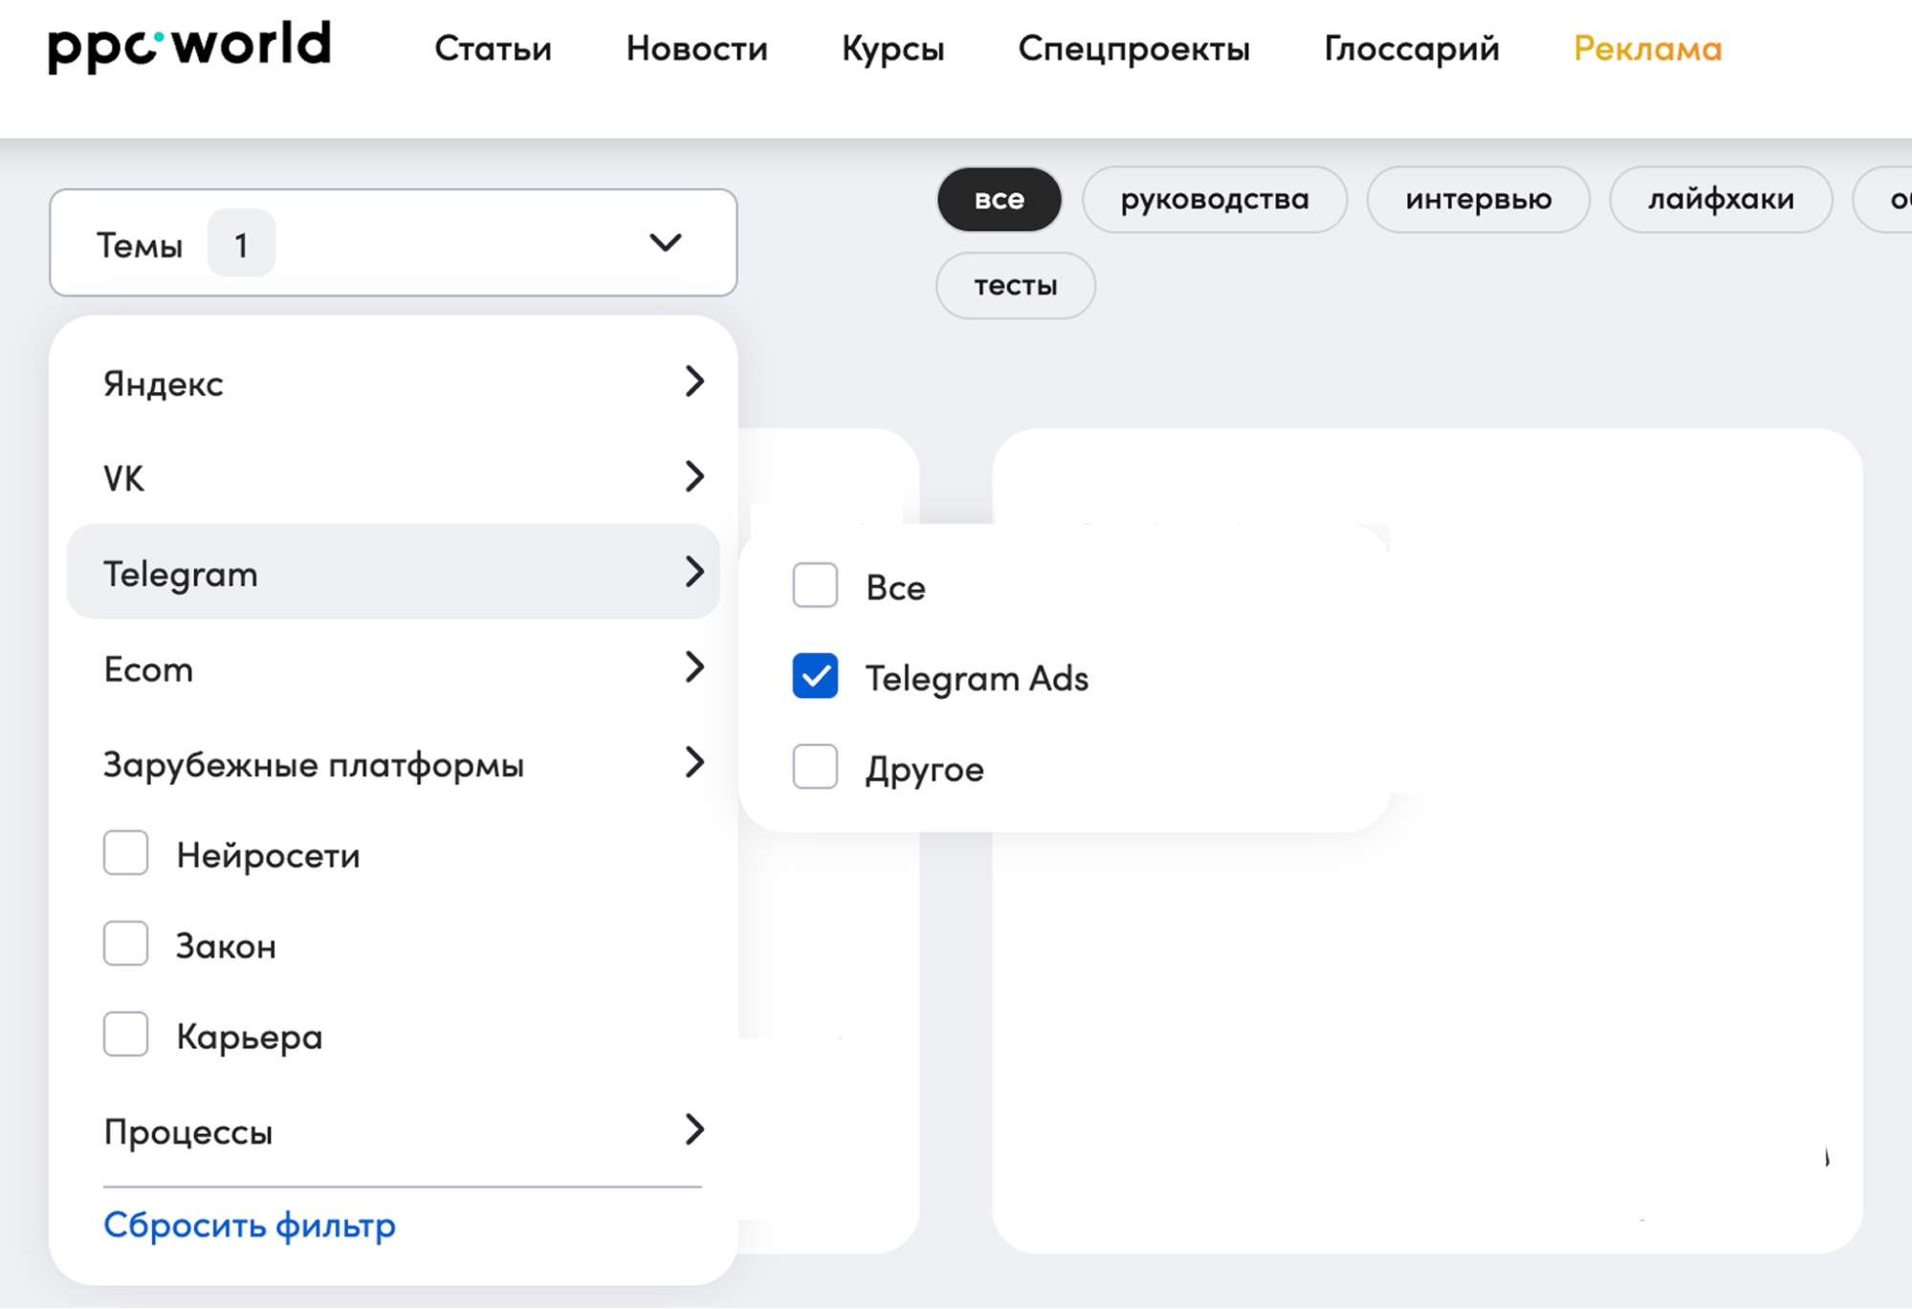Screen dimensions: 1912x1309
Task: Open the Статьи menu item
Action: point(493,49)
